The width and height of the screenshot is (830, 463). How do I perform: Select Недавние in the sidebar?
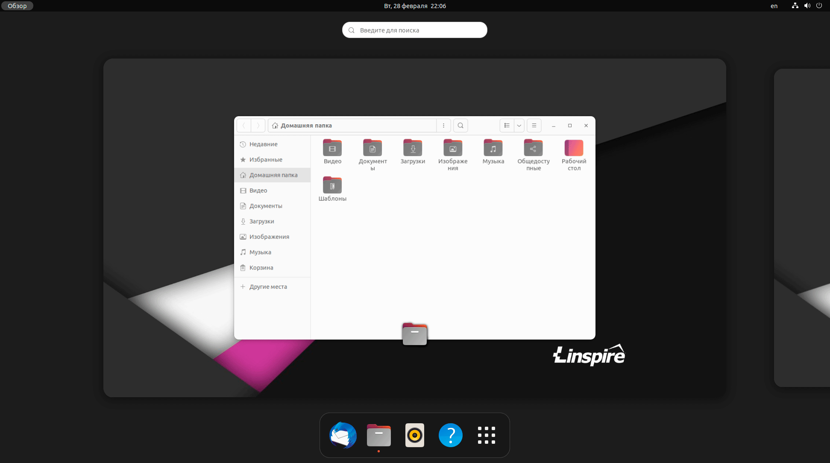(263, 144)
